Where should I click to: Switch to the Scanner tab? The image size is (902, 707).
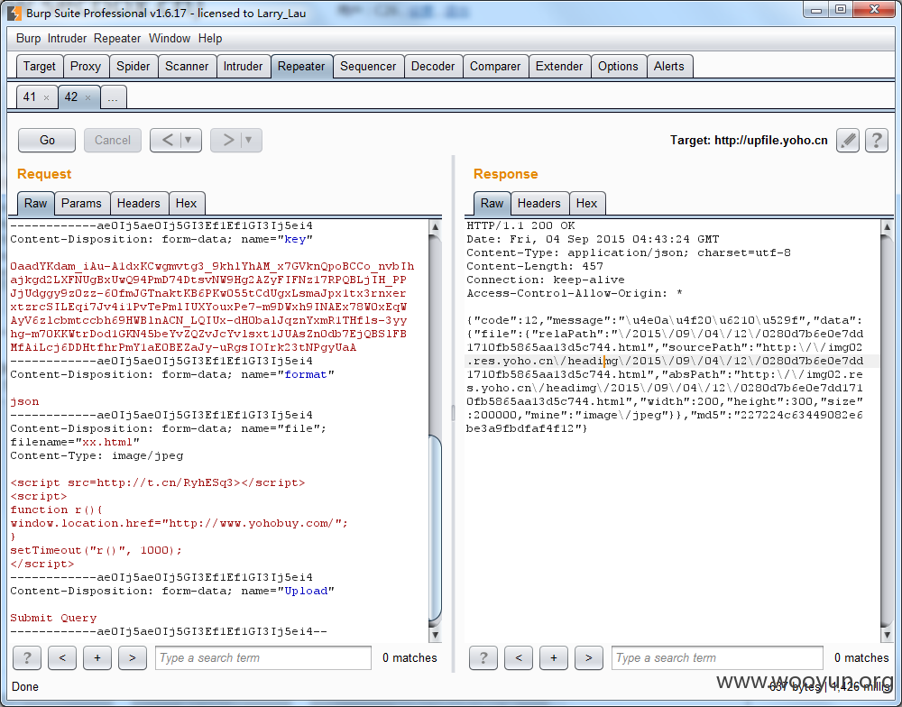point(187,66)
